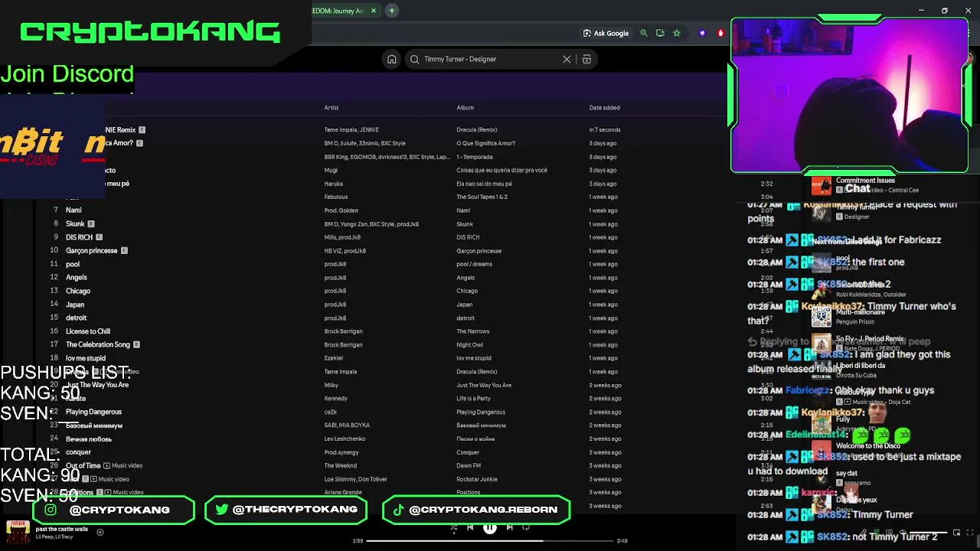Adjust the Spotify volume slider
This screenshot has height=551, width=980.
(929, 533)
